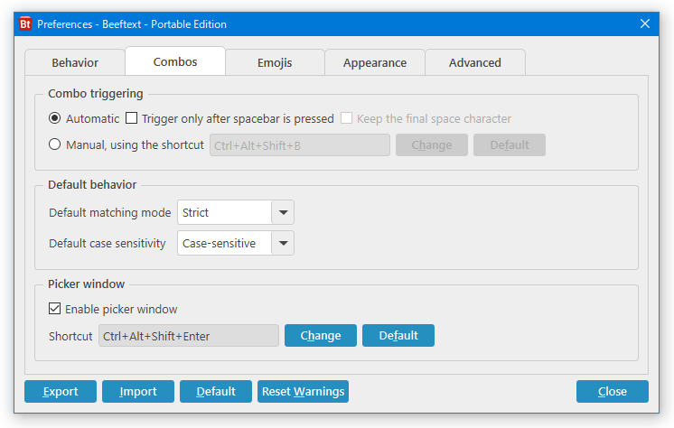674x428 pixels.
Task: Reset picker window shortcut with Default
Action: [398, 336]
